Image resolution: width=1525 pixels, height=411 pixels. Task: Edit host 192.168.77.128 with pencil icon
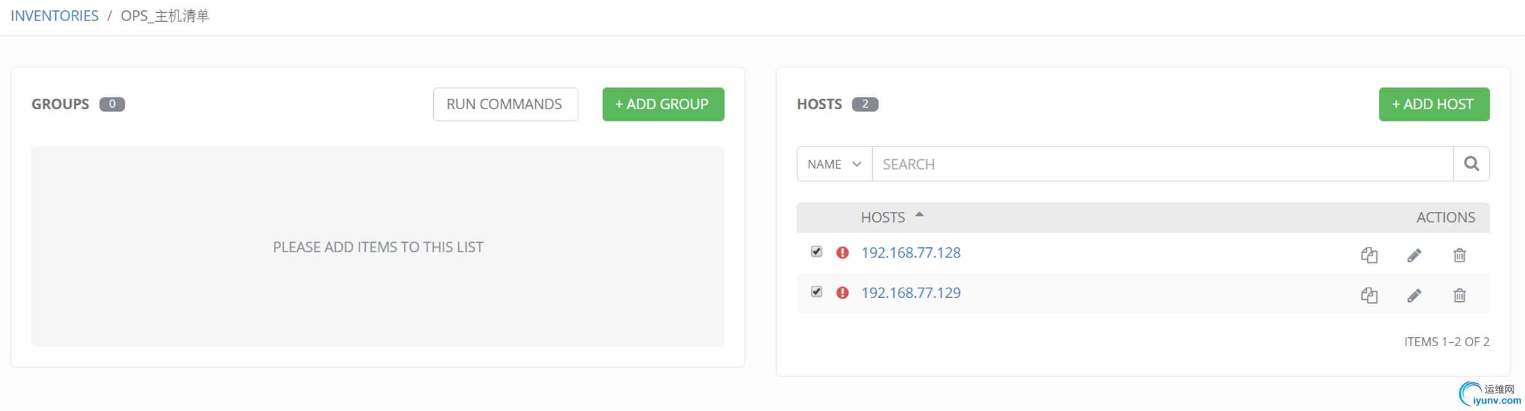coord(1414,255)
